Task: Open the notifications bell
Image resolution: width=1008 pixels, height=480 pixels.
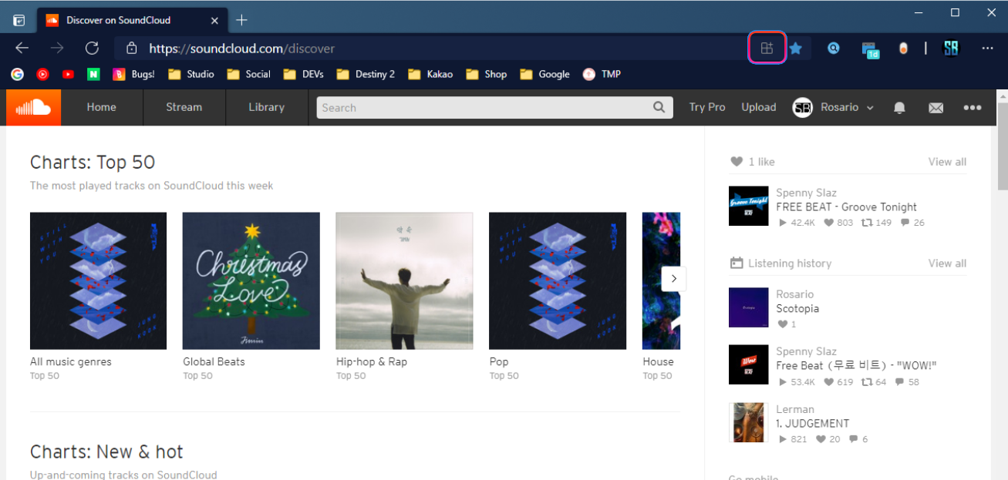Action: pos(899,108)
